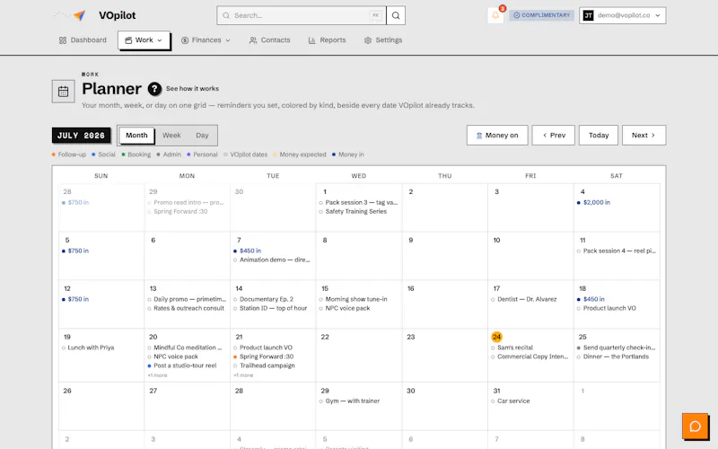The image size is (718, 449).
Task: Open the Animation demo event
Action: click(272, 260)
